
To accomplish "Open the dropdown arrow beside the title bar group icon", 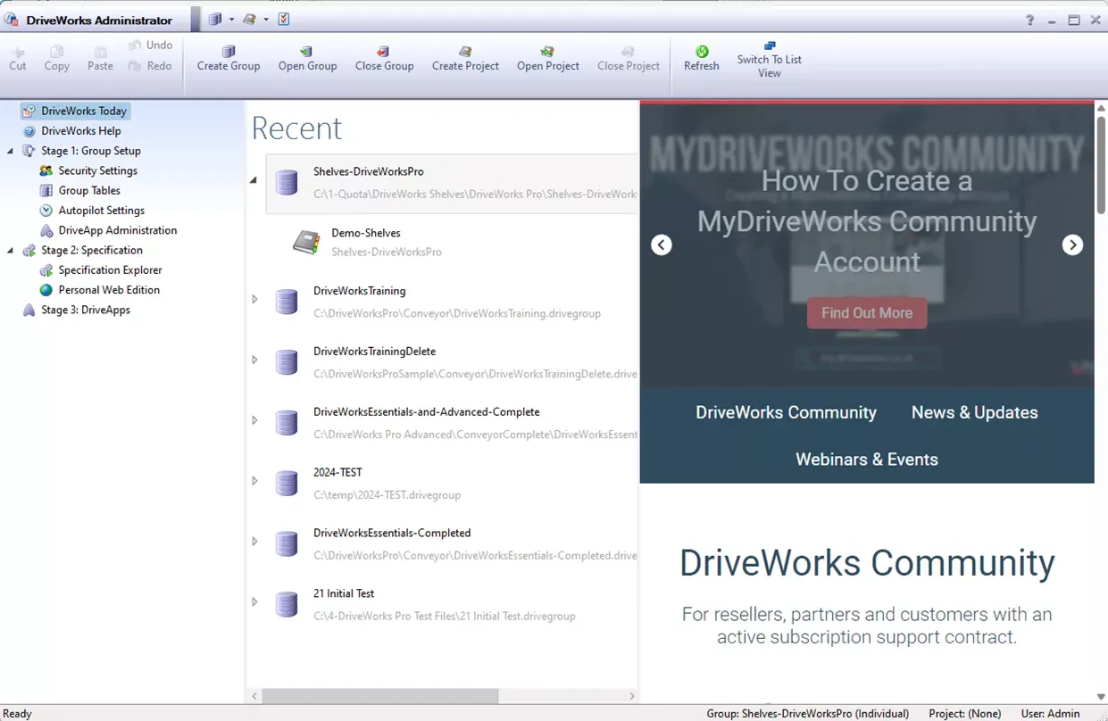I will 231,20.
